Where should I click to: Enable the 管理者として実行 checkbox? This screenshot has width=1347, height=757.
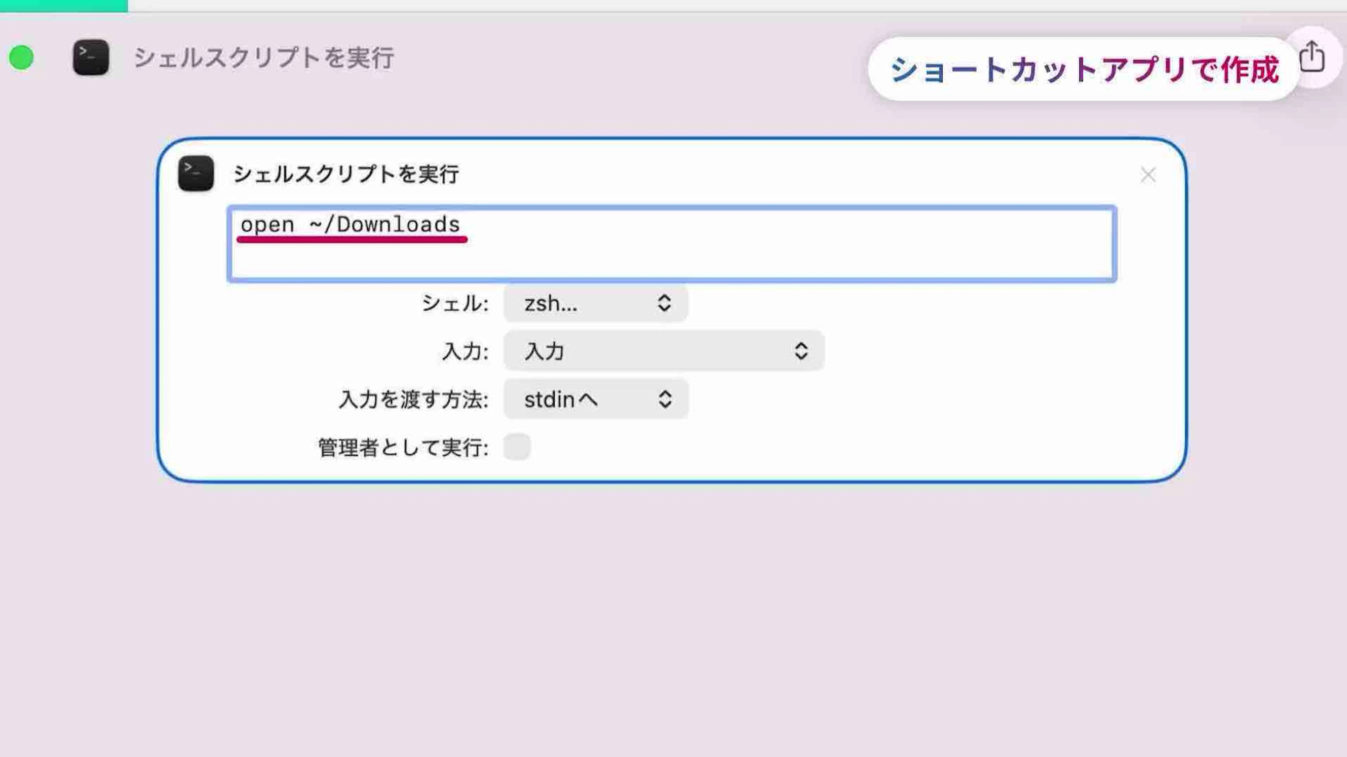coord(517,447)
